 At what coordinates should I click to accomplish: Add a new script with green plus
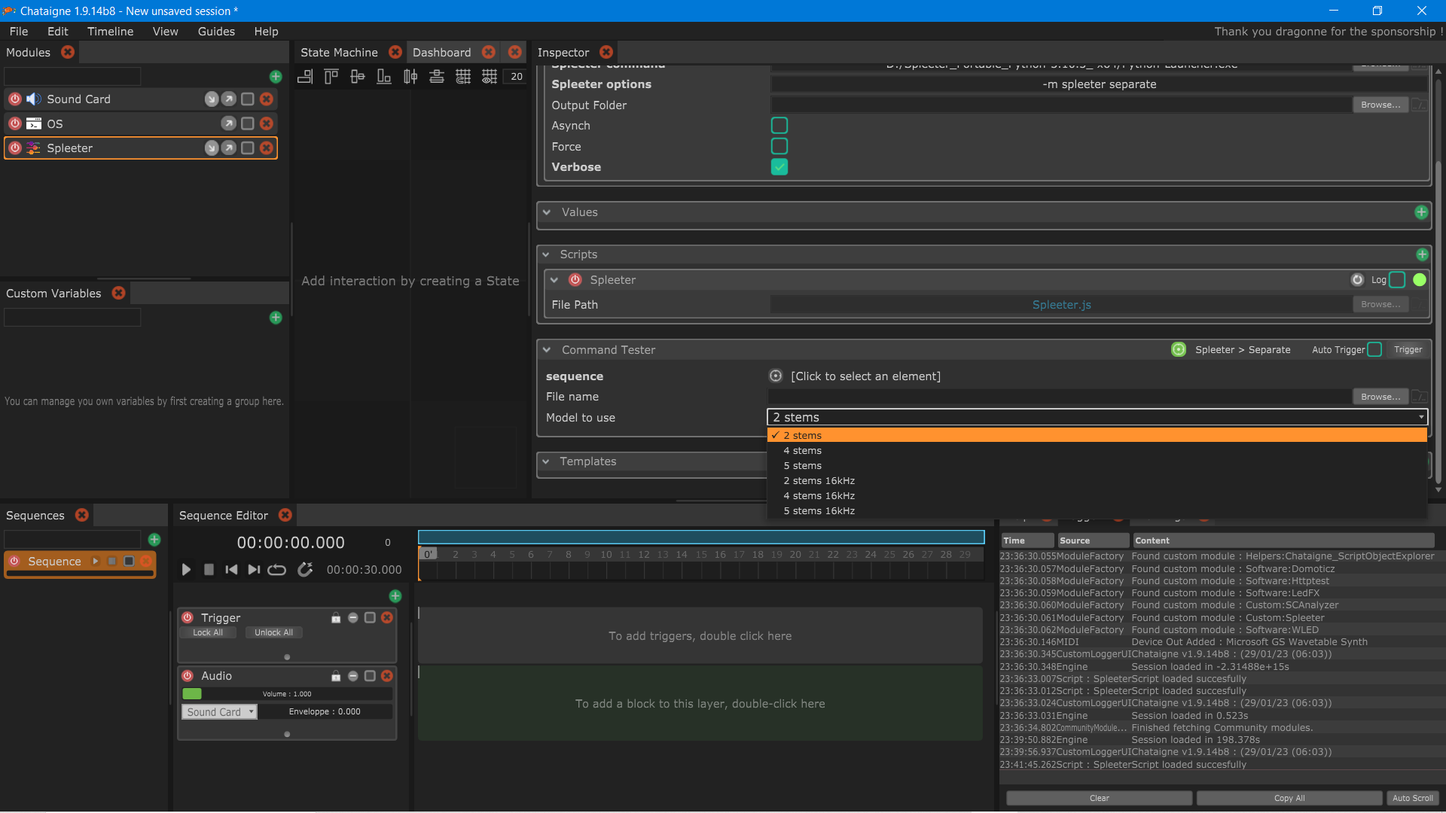(x=1422, y=254)
